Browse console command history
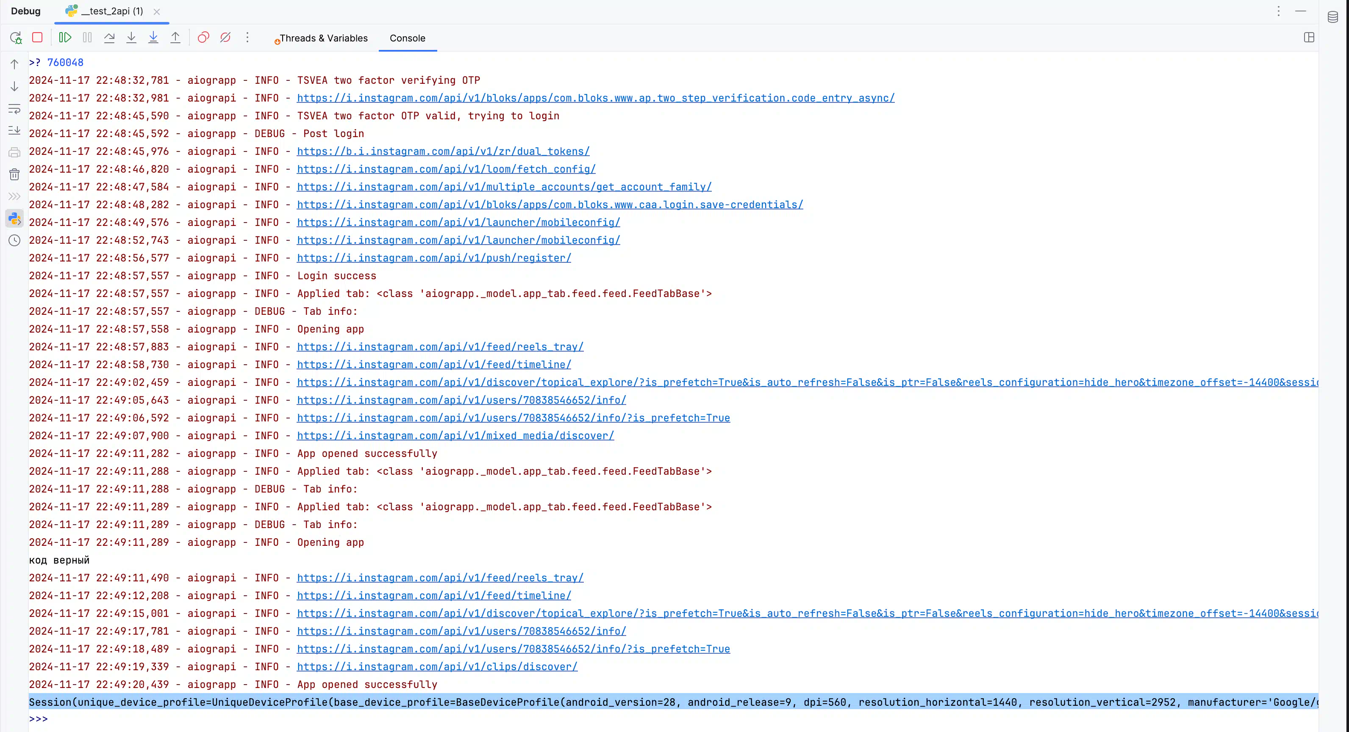 tap(14, 240)
